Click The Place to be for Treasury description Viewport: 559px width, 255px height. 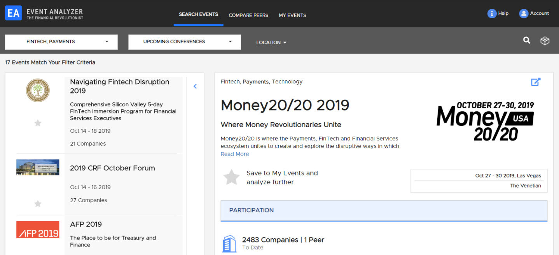113,241
